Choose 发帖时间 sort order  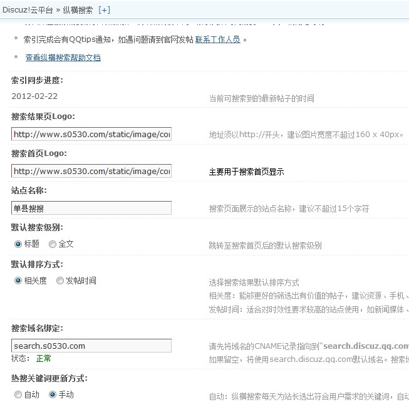tap(60, 281)
